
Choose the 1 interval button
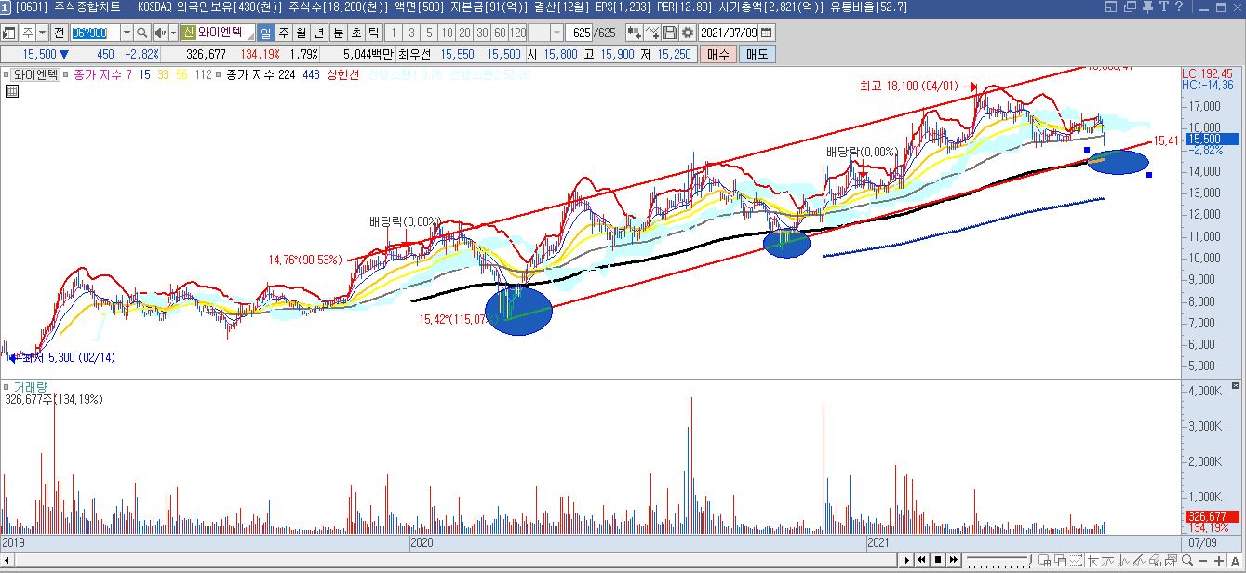[394, 33]
